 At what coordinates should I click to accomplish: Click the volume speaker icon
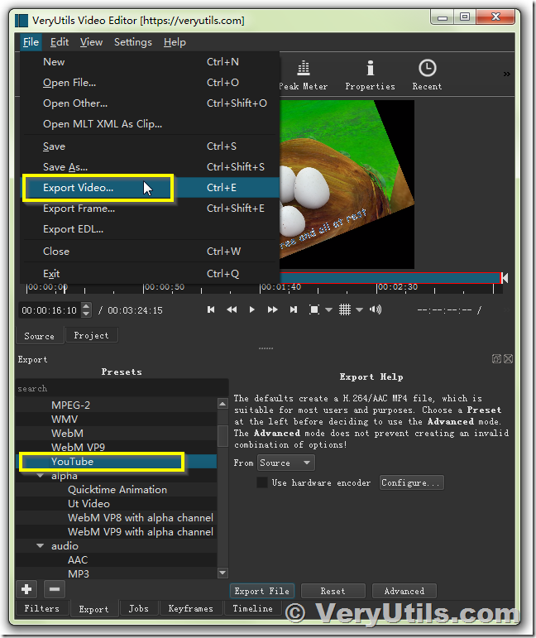(x=376, y=309)
